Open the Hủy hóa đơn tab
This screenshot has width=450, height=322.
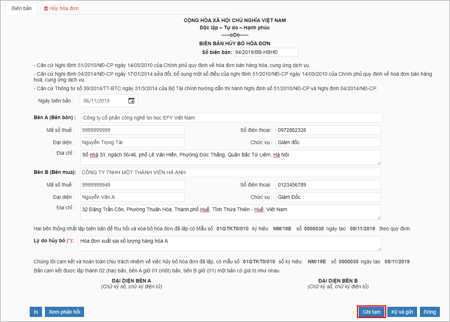pyautogui.click(x=61, y=8)
